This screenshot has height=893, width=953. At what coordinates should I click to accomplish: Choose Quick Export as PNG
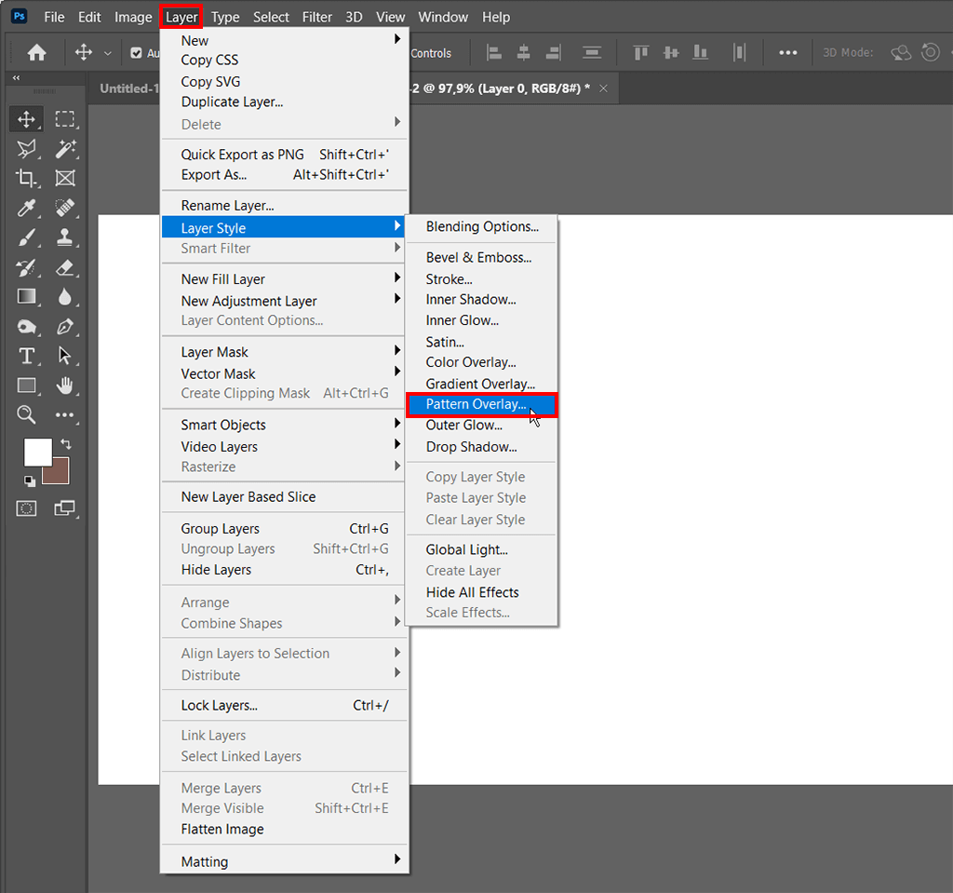[x=285, y=155]
